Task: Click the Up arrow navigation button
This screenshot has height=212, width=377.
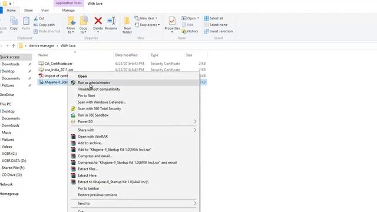Action: click(14, 46)
